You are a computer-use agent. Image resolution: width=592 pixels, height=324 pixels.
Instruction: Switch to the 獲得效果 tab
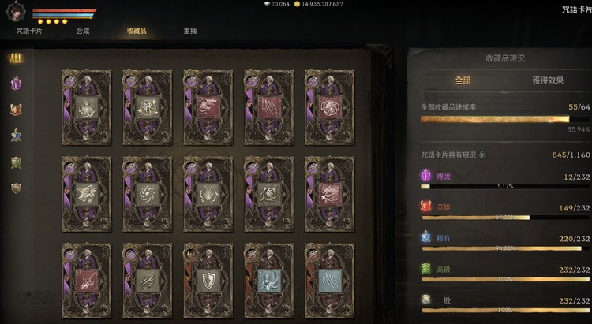click(x=548, y=80)
